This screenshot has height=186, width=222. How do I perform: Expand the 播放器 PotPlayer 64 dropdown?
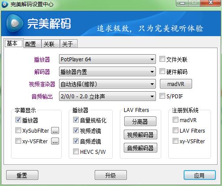[x=107, y=59]
